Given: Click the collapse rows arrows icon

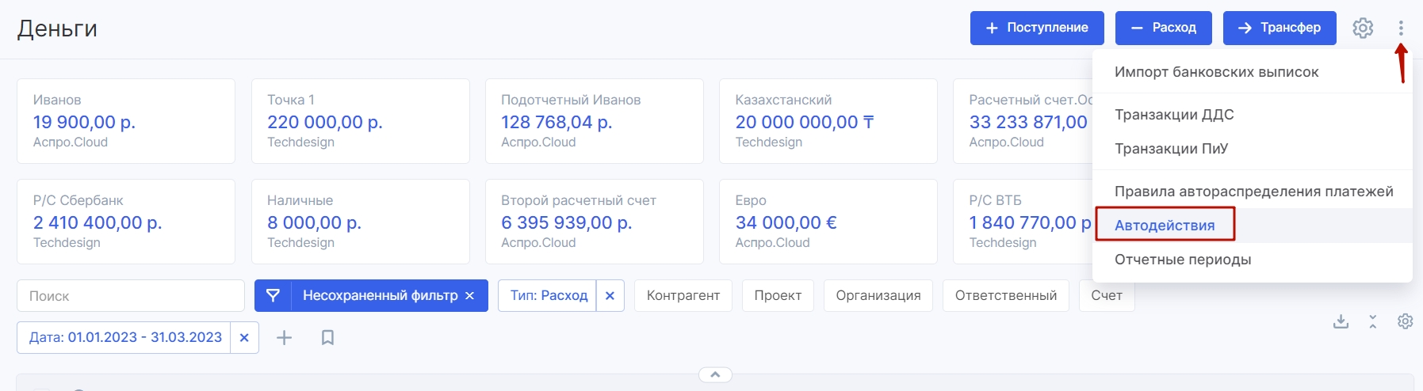Looking at the screenshot, I should [x=1372, y=321].
